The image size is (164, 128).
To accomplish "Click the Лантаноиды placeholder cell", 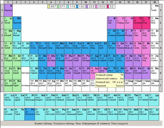I will (25, 73).
